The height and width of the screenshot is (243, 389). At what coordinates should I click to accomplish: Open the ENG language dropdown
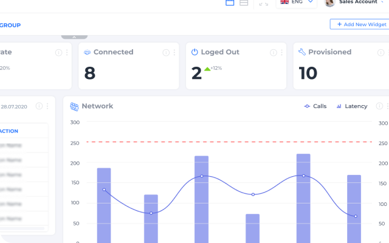pos(297,2)
